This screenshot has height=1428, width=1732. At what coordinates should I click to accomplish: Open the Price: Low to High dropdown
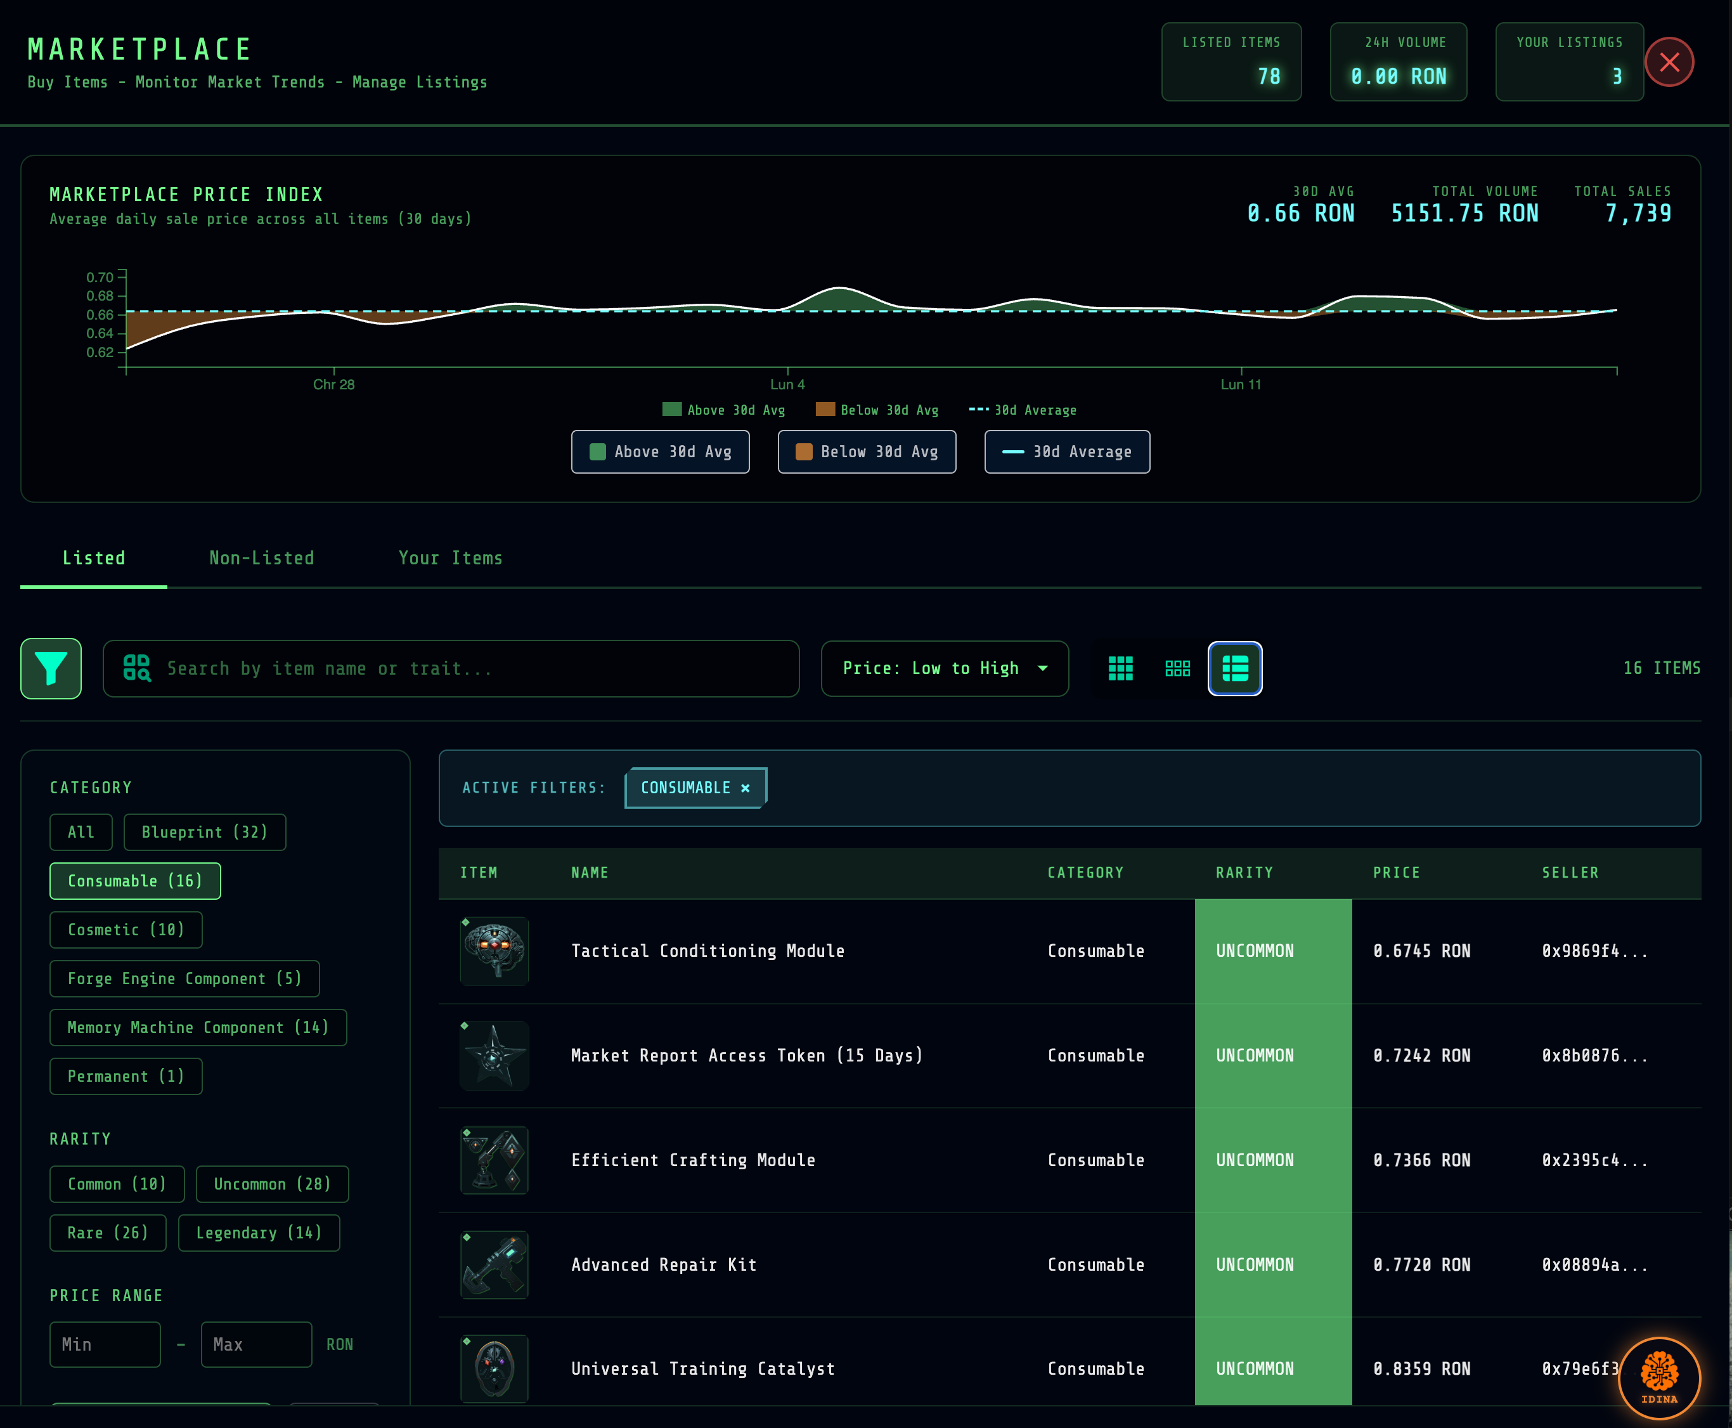tap(944, 668)
